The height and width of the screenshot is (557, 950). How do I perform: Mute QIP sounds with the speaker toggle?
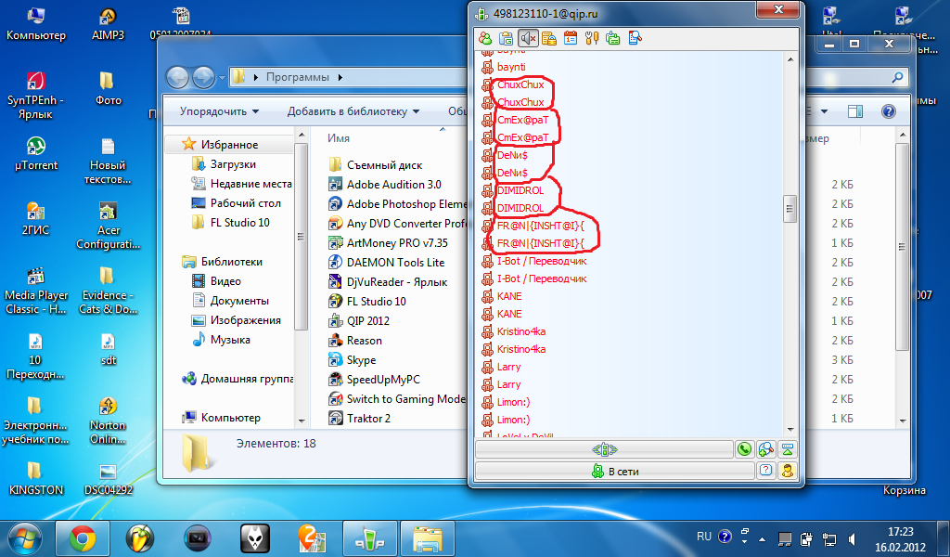pos(528,39)
